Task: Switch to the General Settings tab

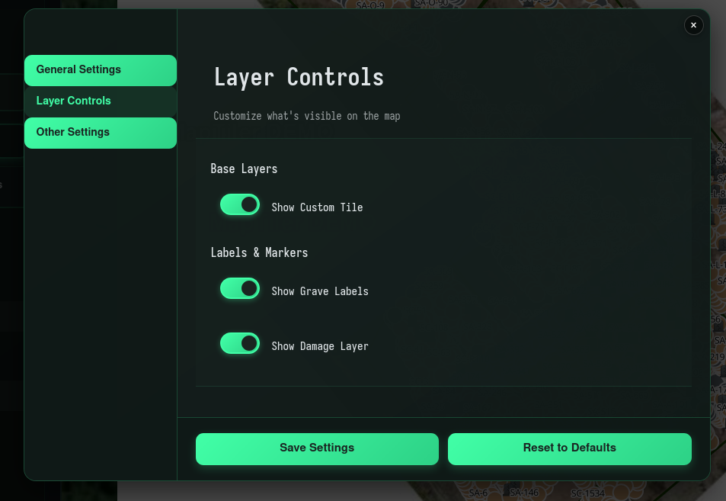Action: point(100,69)
